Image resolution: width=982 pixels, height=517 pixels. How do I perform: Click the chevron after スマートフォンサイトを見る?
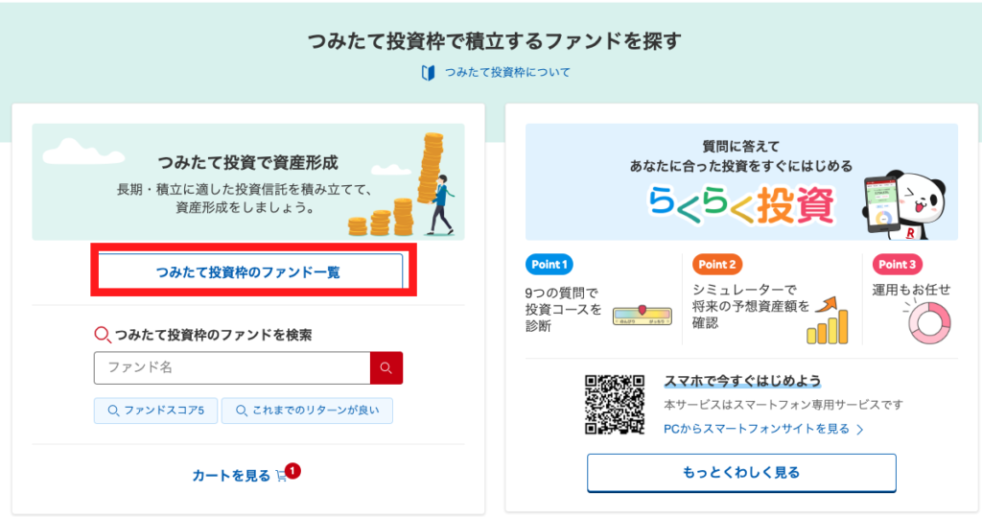[860, 430]
